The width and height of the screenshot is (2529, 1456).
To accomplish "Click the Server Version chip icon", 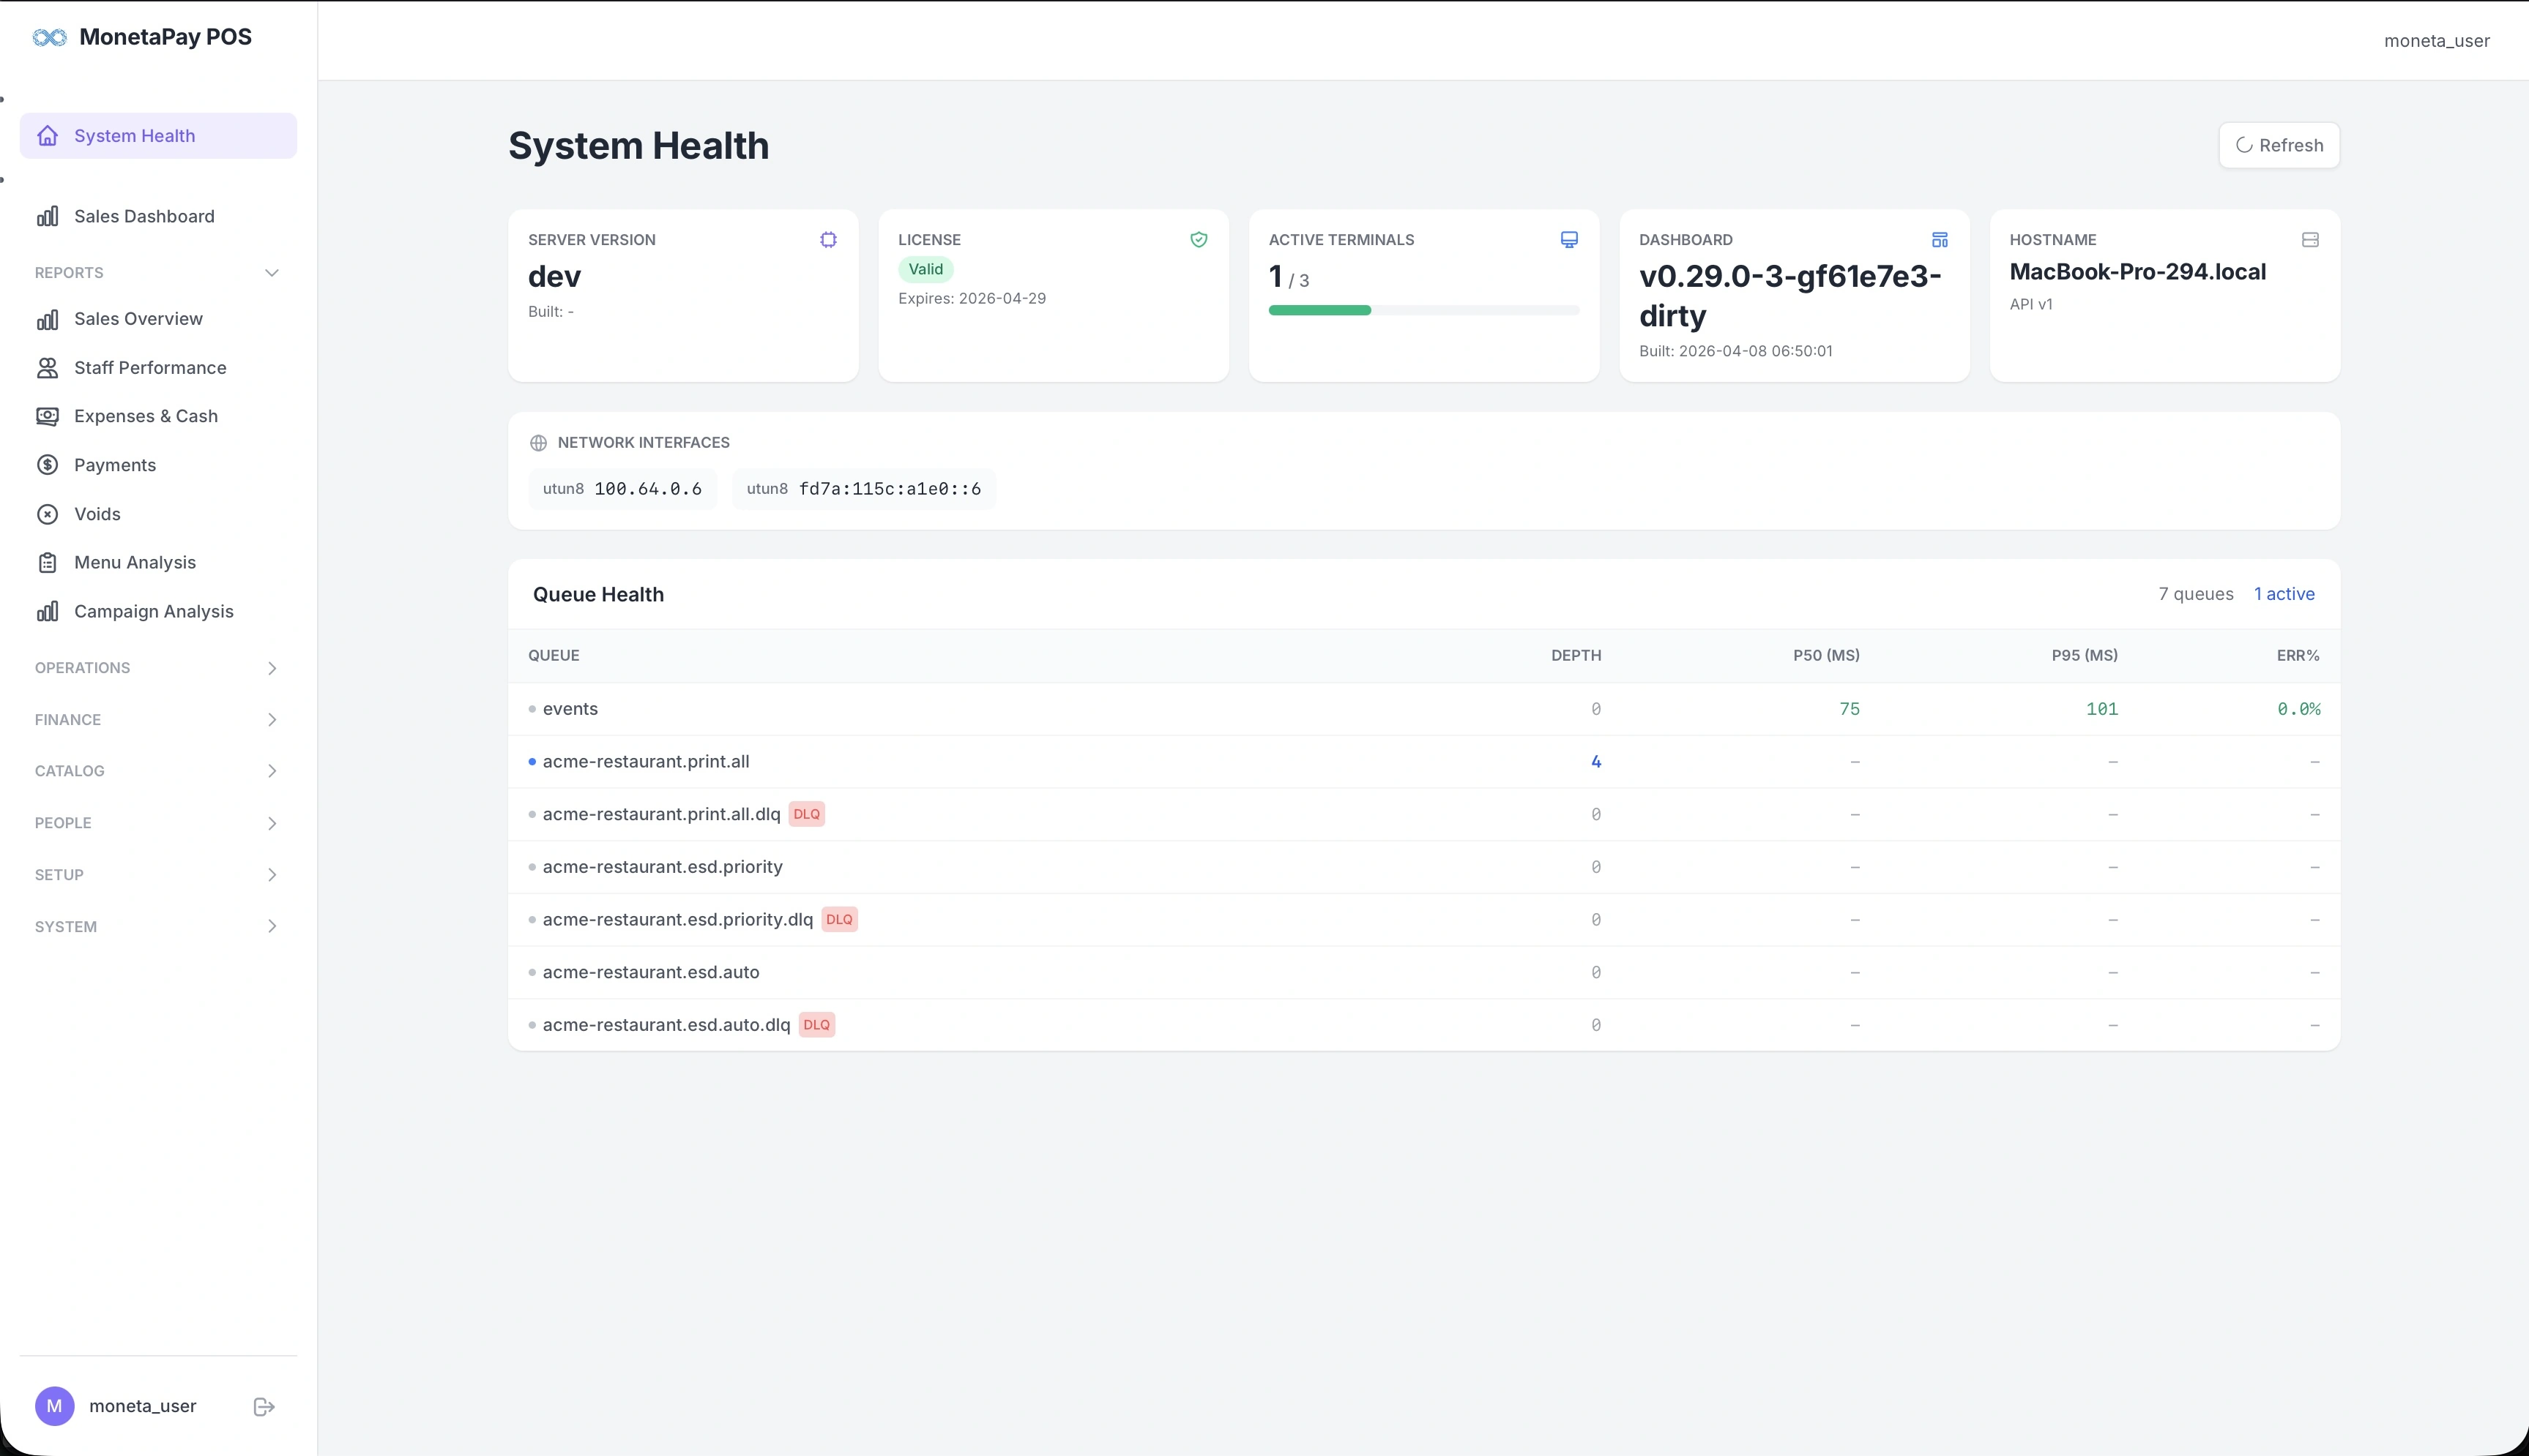I will 828,240.
